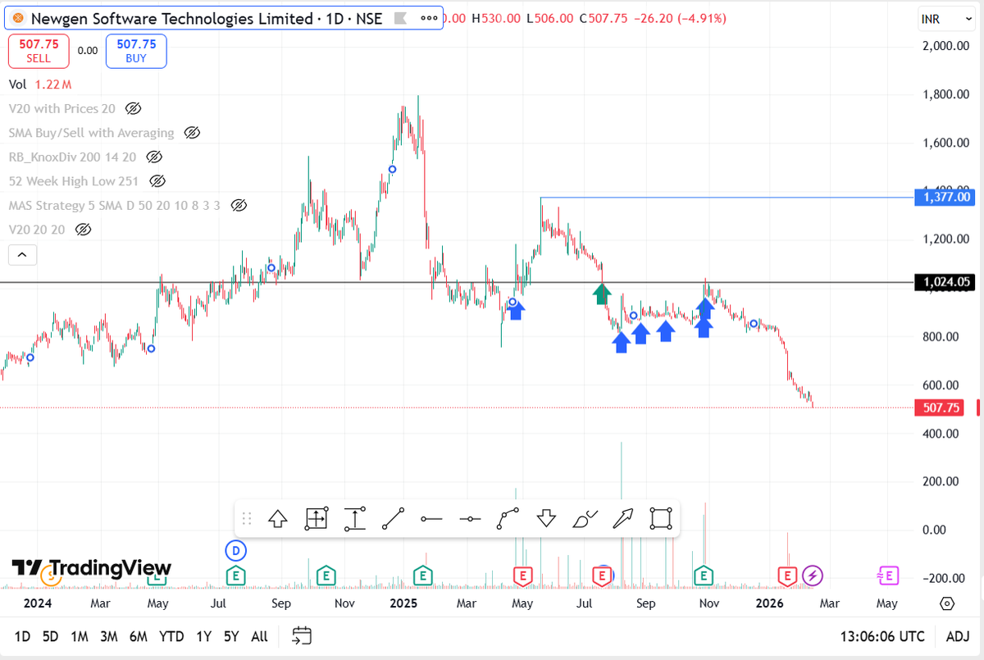Click the green E marker near November 2025
The image size is (984, 660).
(x=704, y=576)
